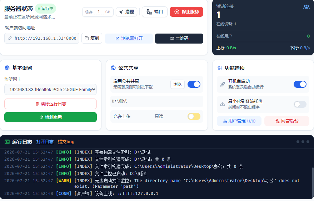
Task: Click the CONN device online log line
Action: 81,194
